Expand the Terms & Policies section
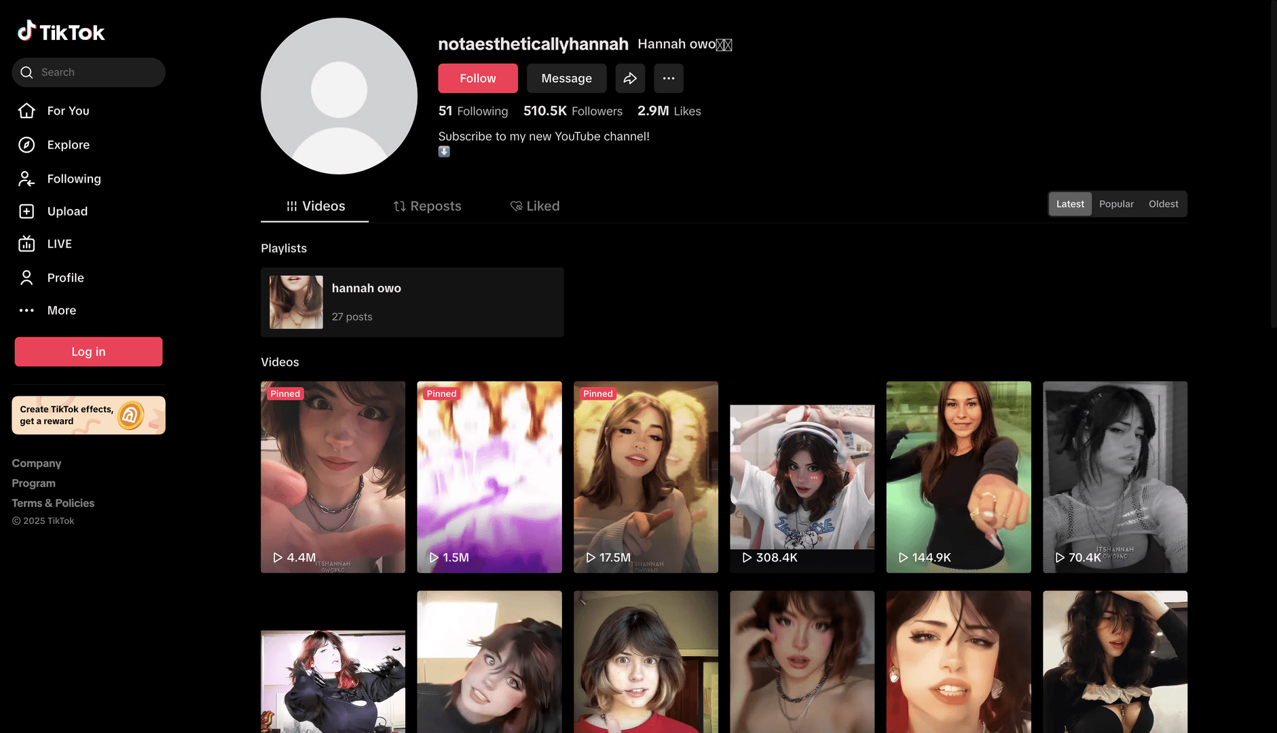This screenshot has height=733, width=1277. [53, 503]
